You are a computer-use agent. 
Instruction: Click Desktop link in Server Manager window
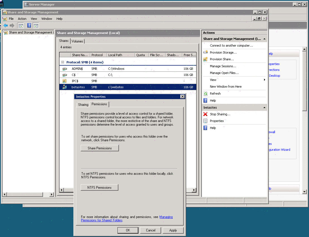(x=274, y=76)
